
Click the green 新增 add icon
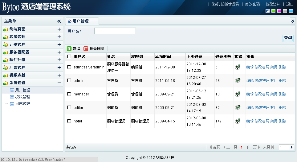point(69,49)
